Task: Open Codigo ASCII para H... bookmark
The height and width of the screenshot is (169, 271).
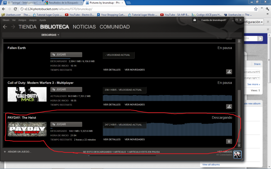Action: 207,15
